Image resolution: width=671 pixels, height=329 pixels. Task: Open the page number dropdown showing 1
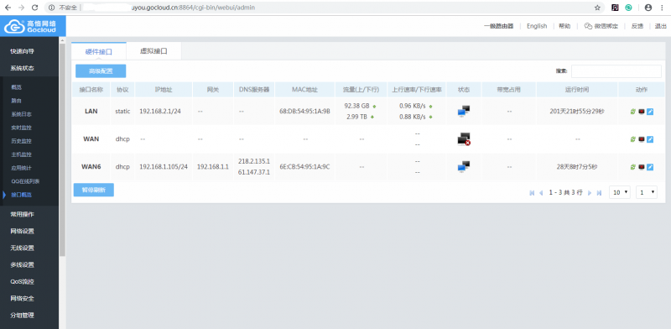pyautogui.click(x=647, y=192)
